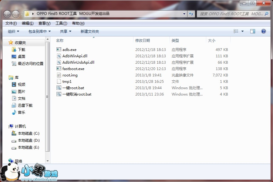Click the Forward navigation arrow
The image size is (273, 182).
click(15, 14)
